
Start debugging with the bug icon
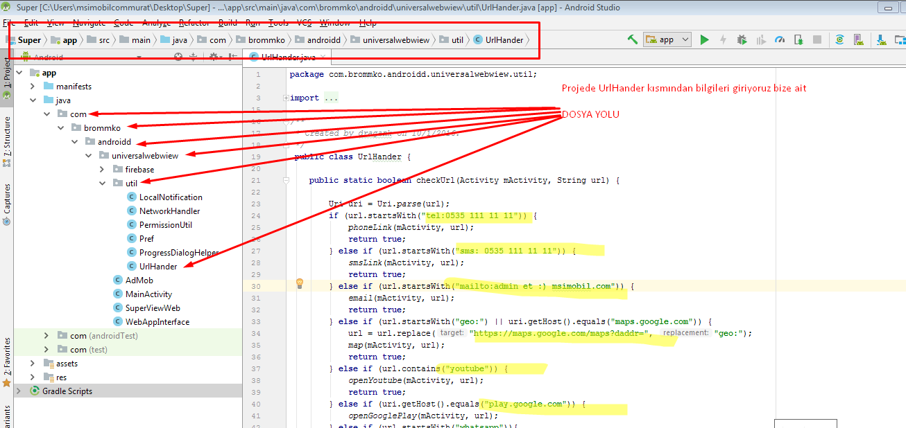pos(742,39)
